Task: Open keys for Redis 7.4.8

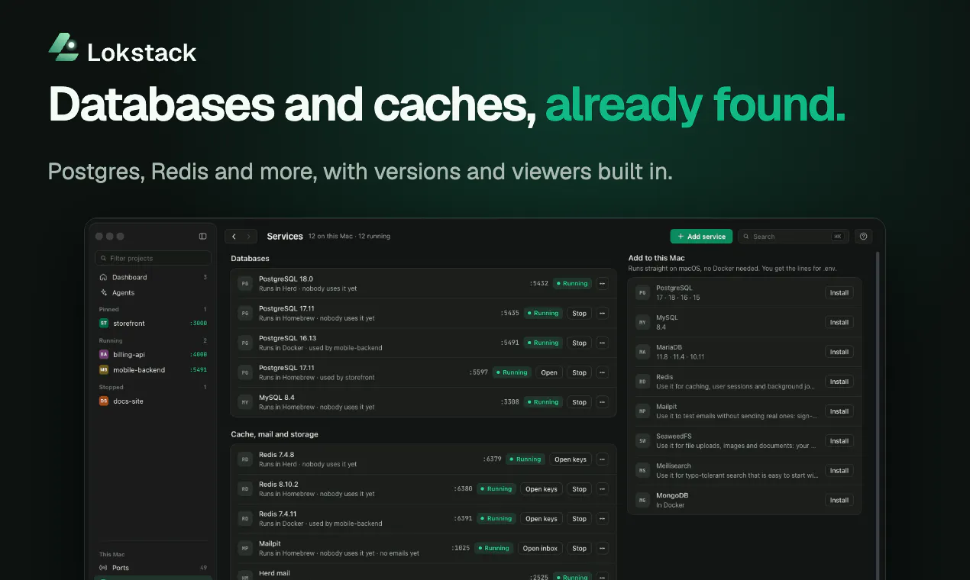Action: 571,459
